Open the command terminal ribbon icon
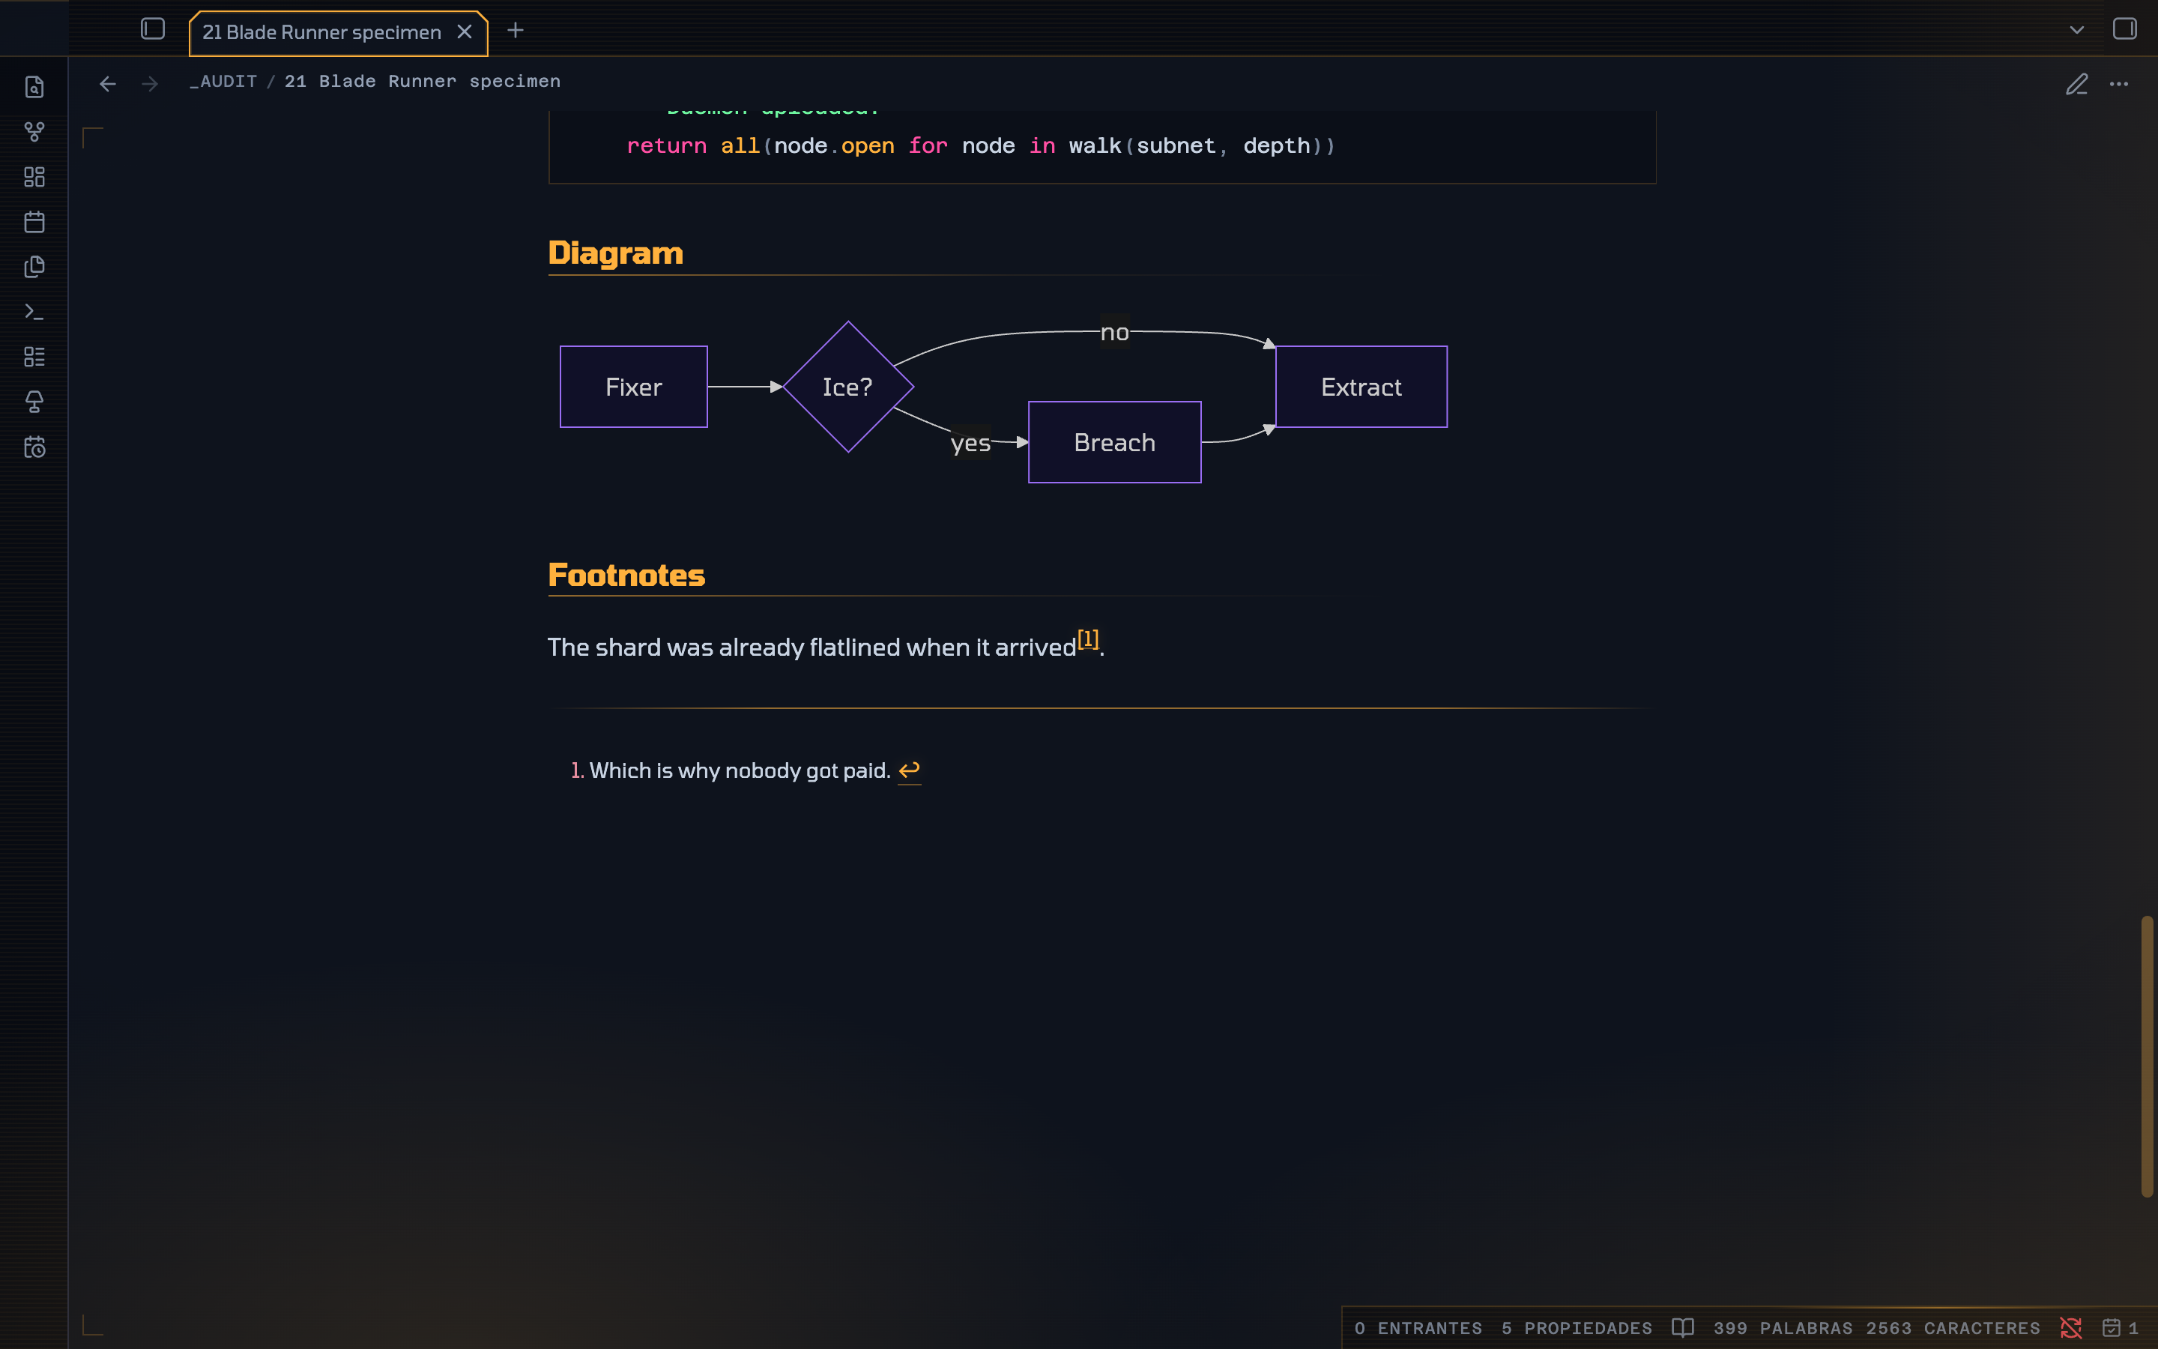 34,313
